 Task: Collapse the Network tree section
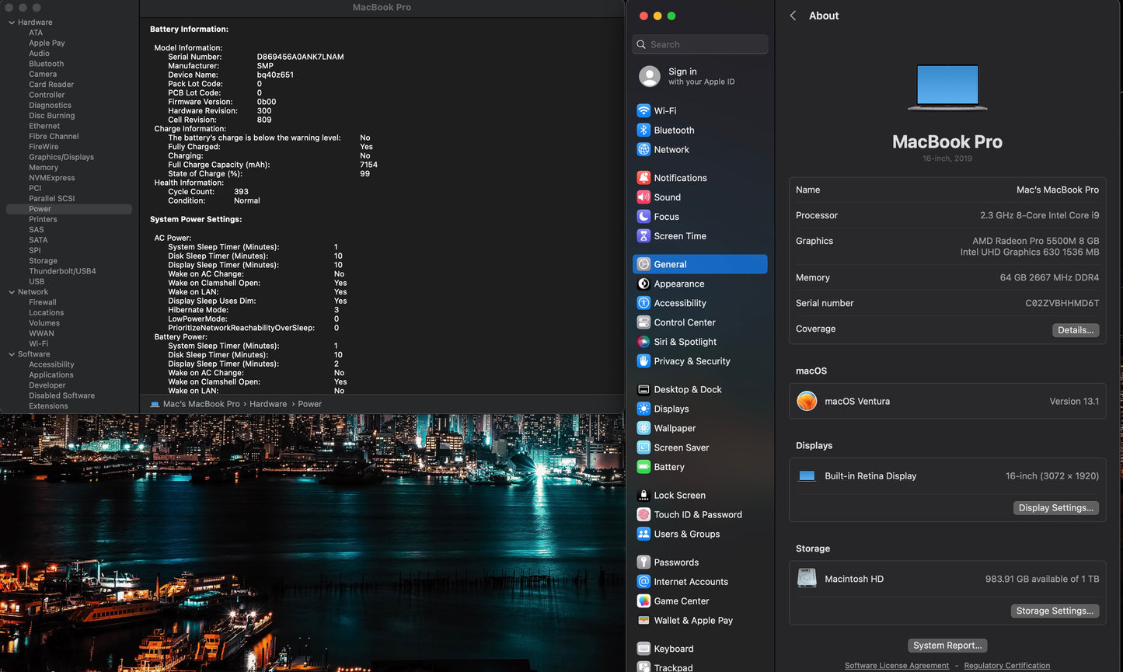point(12,292)
